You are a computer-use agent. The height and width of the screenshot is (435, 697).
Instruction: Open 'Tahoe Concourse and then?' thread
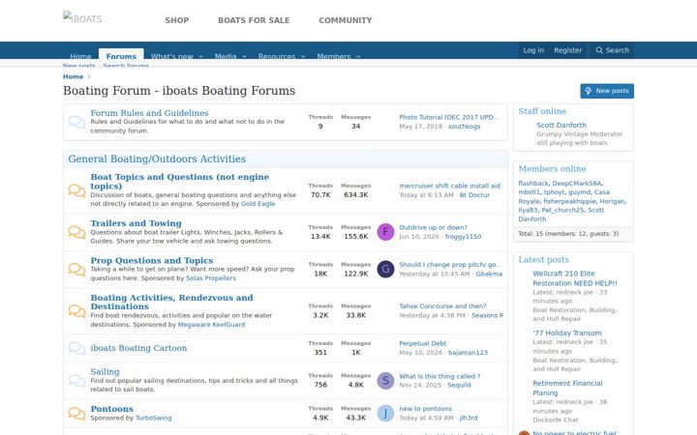coord(442,306)
